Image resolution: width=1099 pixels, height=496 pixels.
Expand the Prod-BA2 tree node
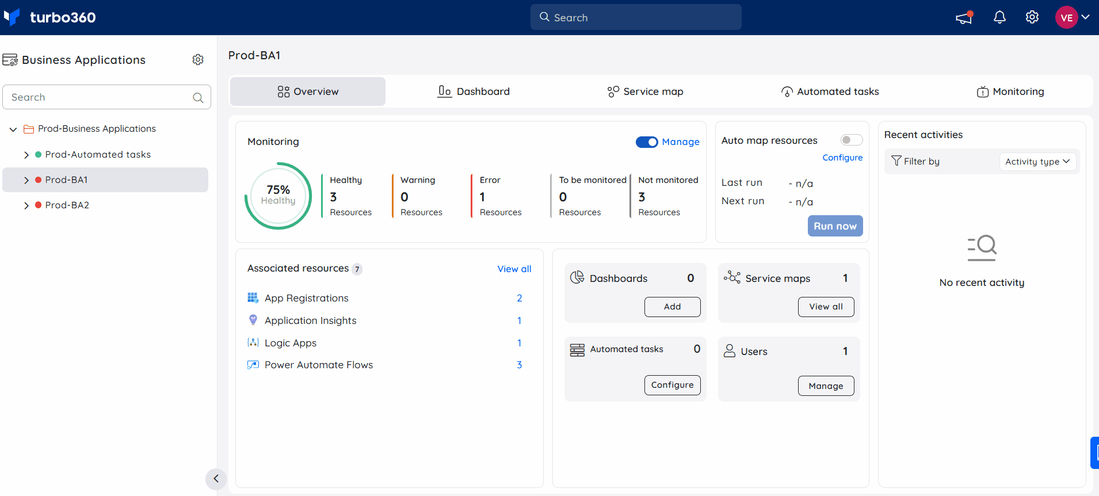pyautogui.click(x=26, y=205)
